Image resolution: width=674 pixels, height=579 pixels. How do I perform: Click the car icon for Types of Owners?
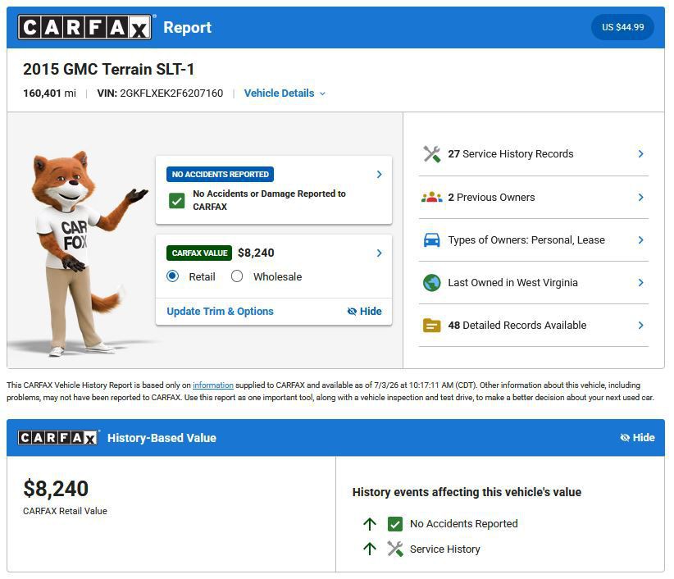432,239
